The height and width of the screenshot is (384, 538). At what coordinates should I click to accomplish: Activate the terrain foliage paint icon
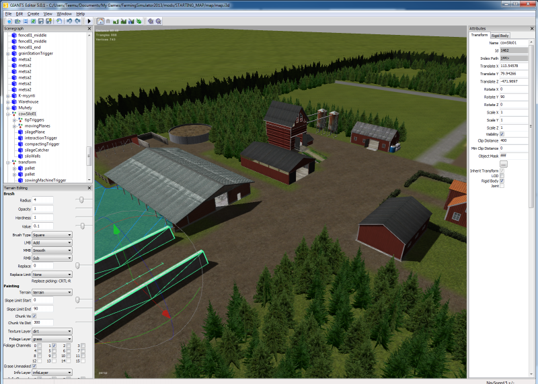139,21
